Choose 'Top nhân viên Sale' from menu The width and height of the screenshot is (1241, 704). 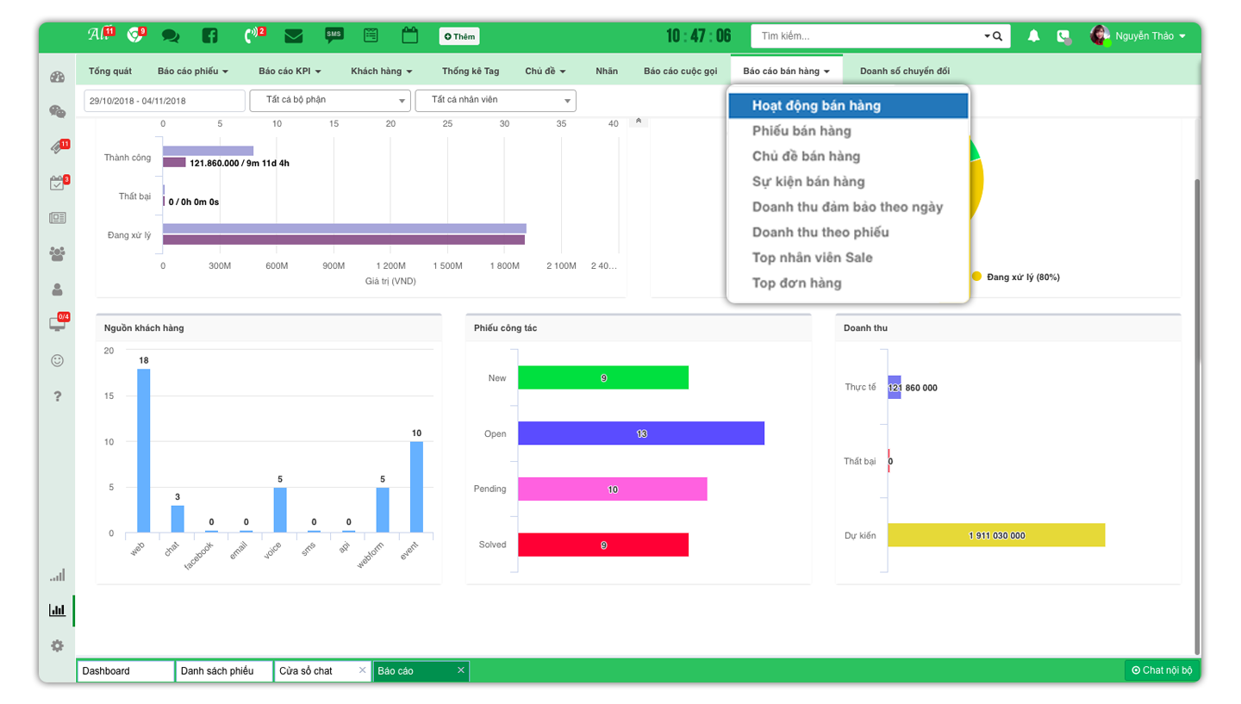pyautogui.click(x=813, y=258)
